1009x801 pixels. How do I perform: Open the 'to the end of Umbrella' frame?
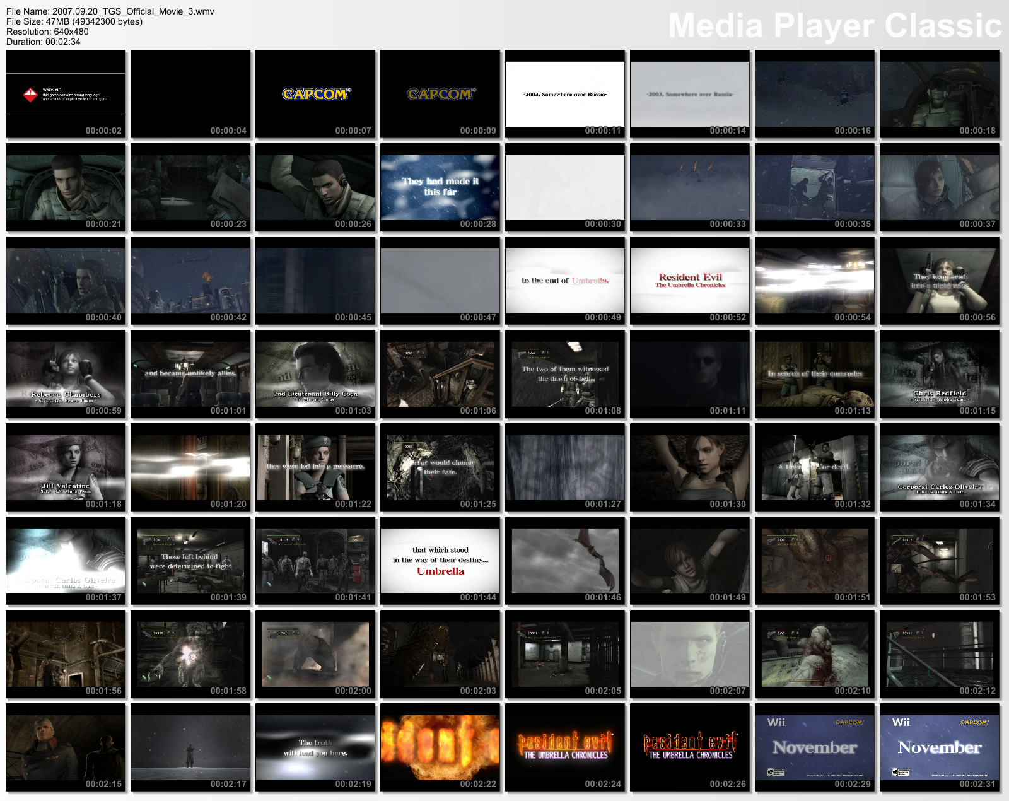pos(565,281)
